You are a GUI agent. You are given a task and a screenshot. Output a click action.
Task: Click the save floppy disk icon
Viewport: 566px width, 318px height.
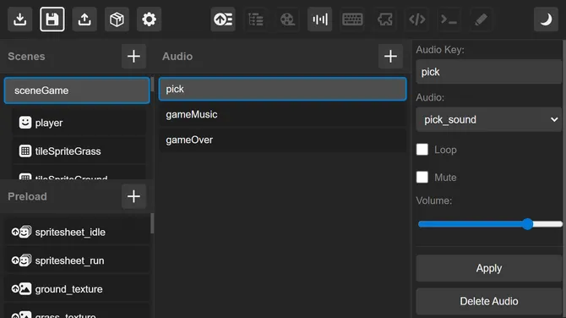[x=52, y=19]
